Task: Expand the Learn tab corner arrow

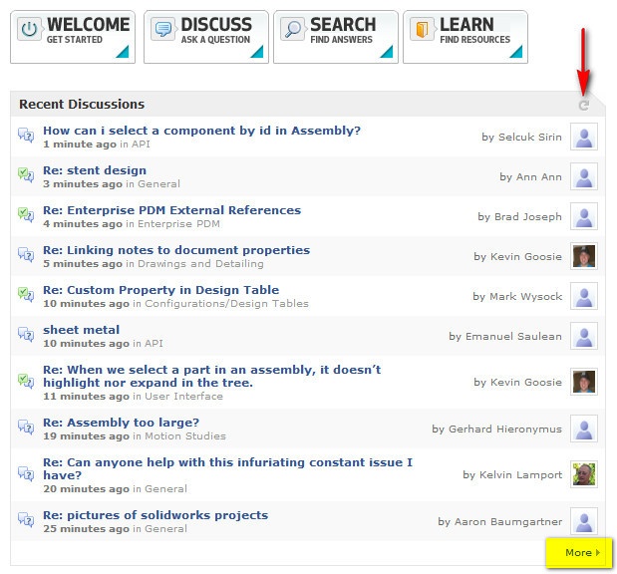Action: click(516, 52)
